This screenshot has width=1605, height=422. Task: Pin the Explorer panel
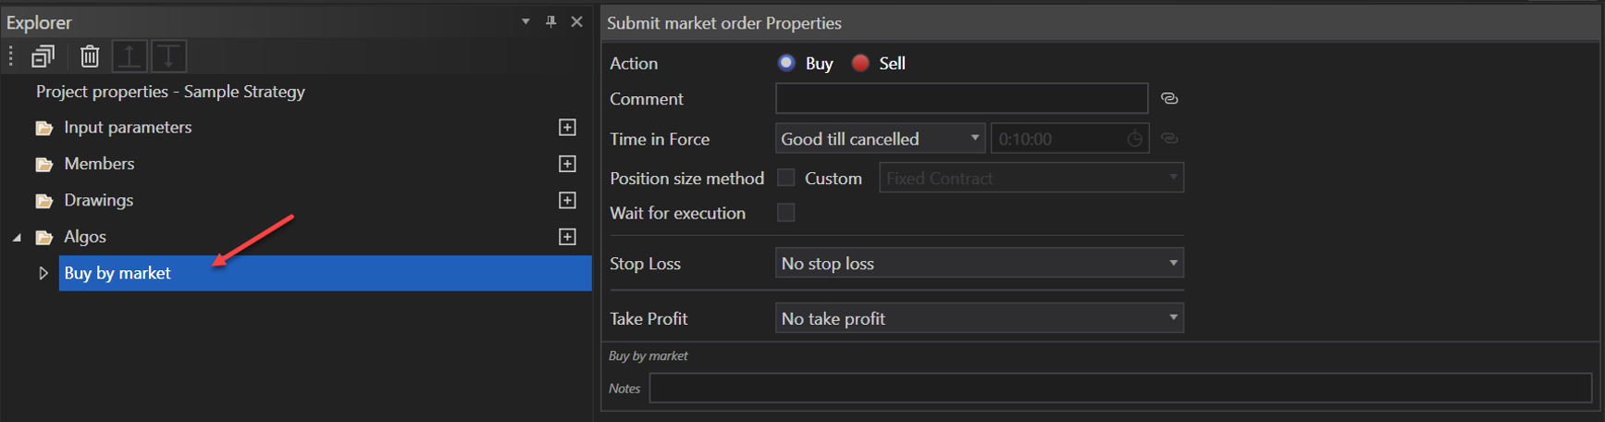[x=551, y=21]
